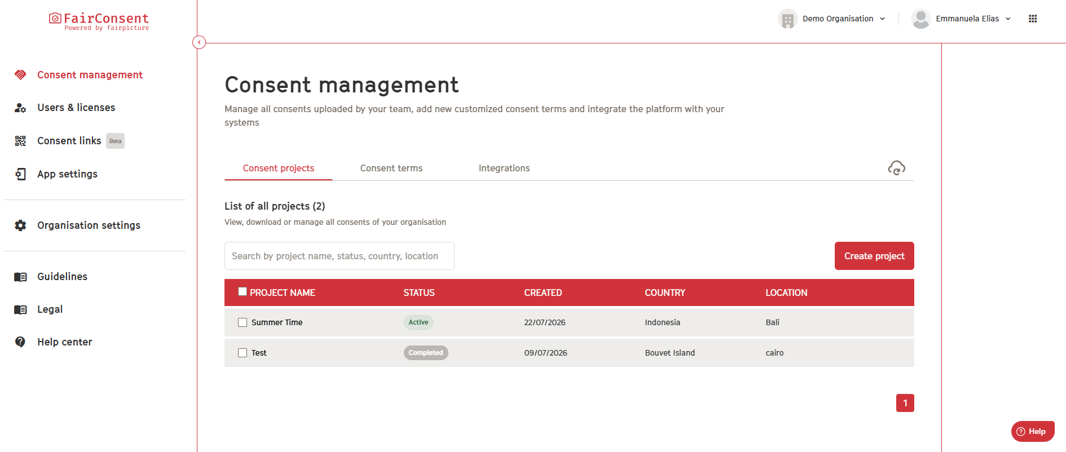Expand the Emmanuela Elias user menu

1008,19
